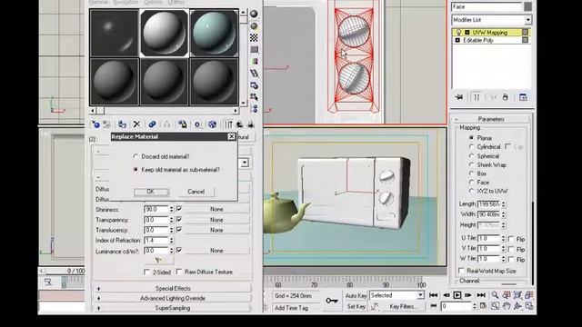Click the Sample Type sphere icon
Image resolution: width=582 pixels, height=327 pixels.
point(254,14)
